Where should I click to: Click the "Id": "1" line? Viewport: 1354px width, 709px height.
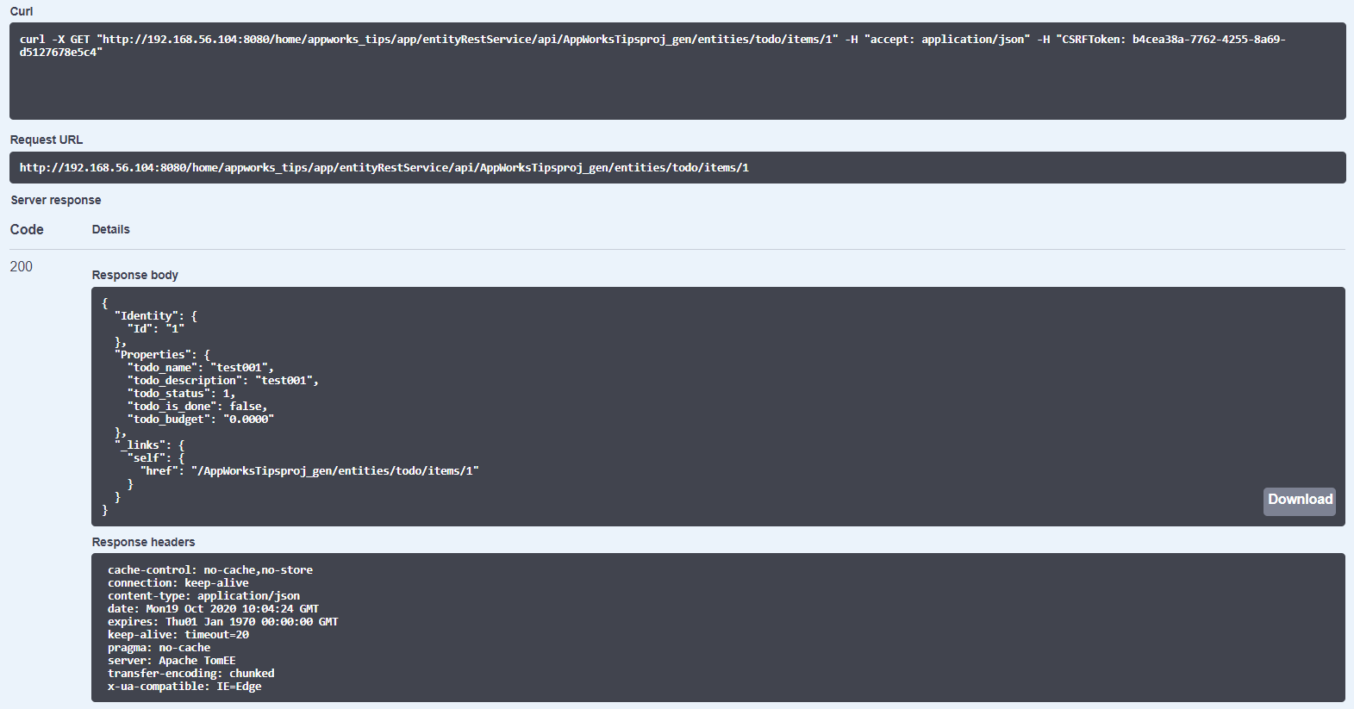156,329
